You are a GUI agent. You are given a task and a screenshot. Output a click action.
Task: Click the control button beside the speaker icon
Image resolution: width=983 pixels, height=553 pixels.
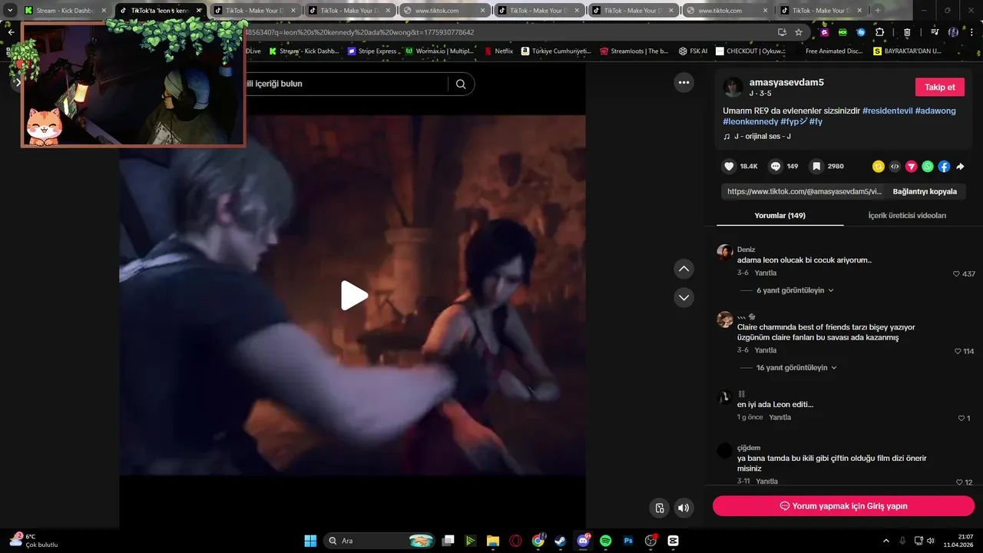pyautogui.click(x=659, y=508)
